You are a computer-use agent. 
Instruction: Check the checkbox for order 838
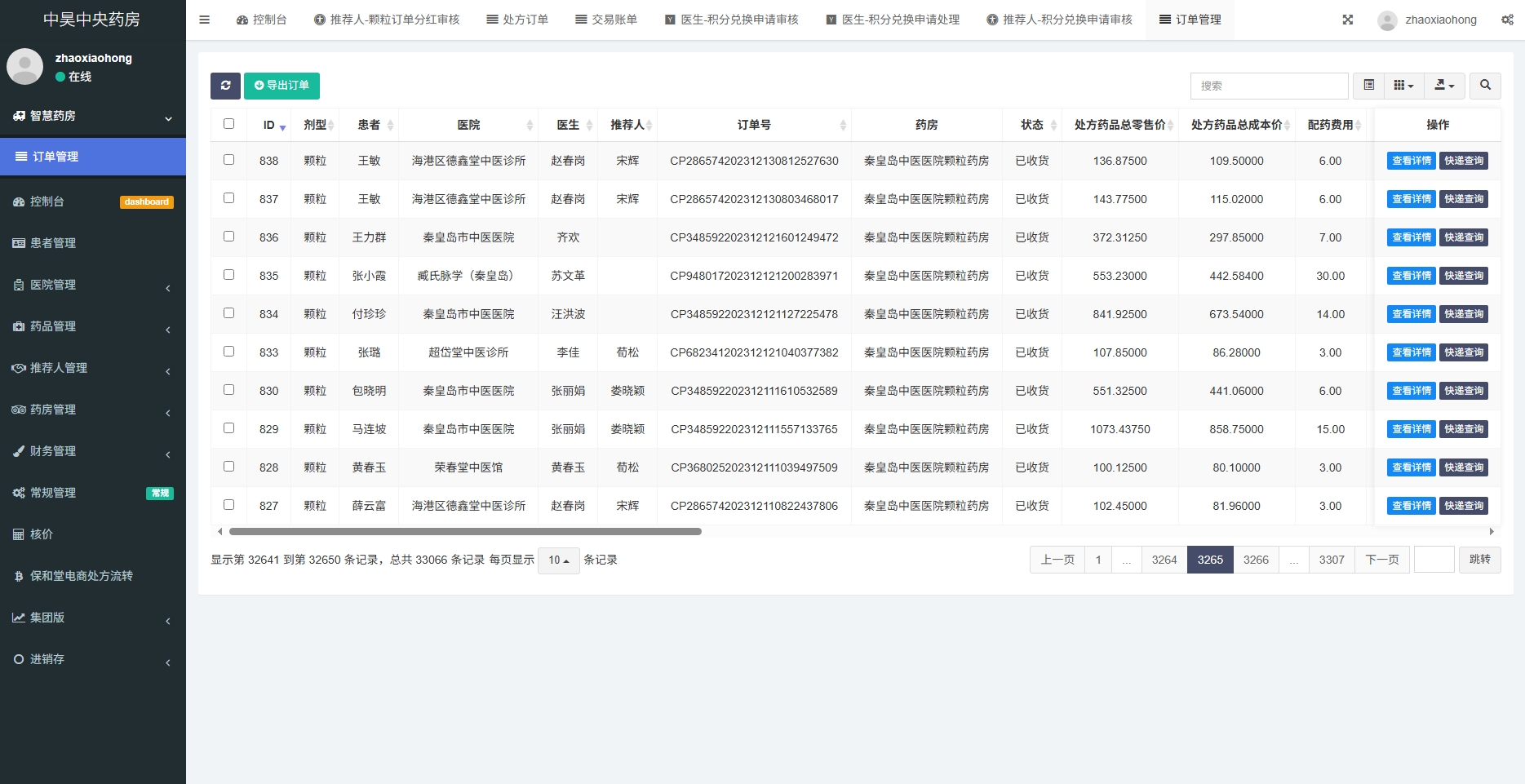(x=228, y=160)
